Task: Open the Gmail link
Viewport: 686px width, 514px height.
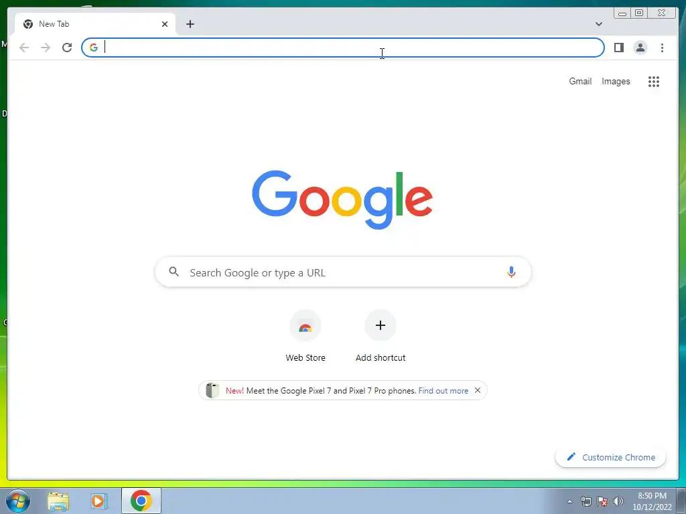Action: click(580, 81)
